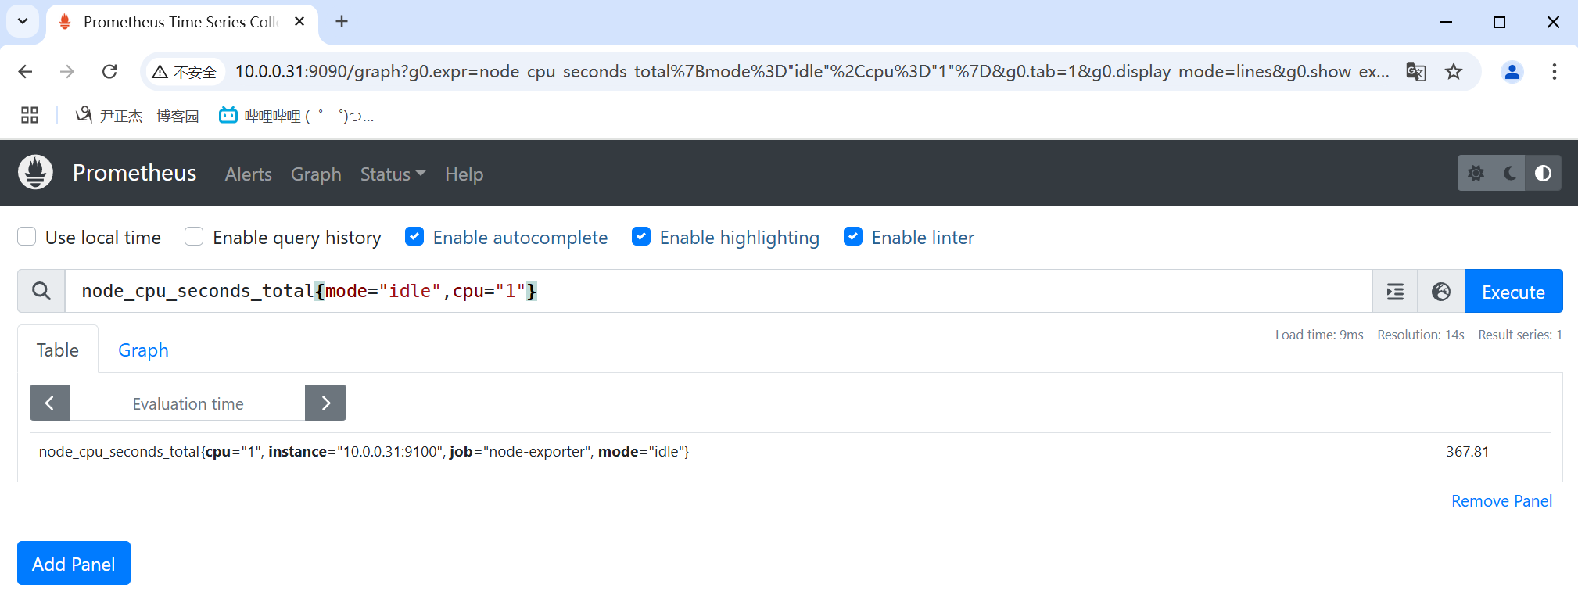
Task: Step evaluation time backward
Action: pos(50,403)
